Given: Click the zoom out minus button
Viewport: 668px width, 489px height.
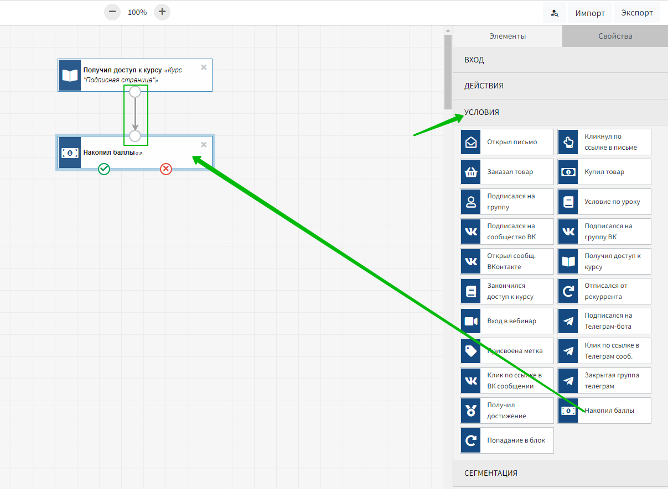Looking at the screenshot, I should pyautogui.click(x=112, y=12).
